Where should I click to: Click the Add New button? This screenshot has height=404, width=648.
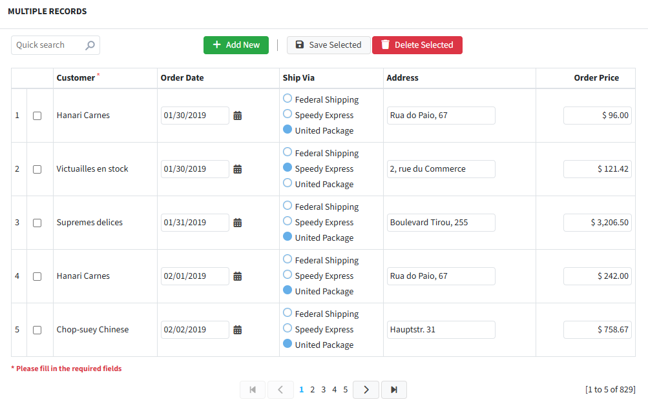[x=236, y=45]
